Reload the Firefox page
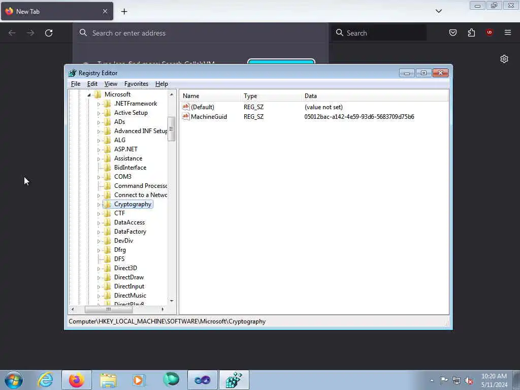520x390 pixels. click(49, 33)
